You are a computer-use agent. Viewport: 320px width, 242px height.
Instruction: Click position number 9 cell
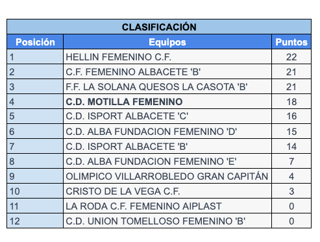(35, 176)
